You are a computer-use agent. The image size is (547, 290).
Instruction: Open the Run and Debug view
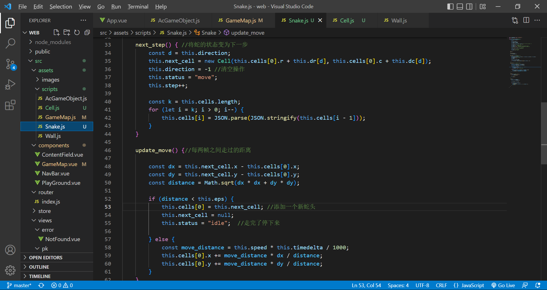(10, 84)
